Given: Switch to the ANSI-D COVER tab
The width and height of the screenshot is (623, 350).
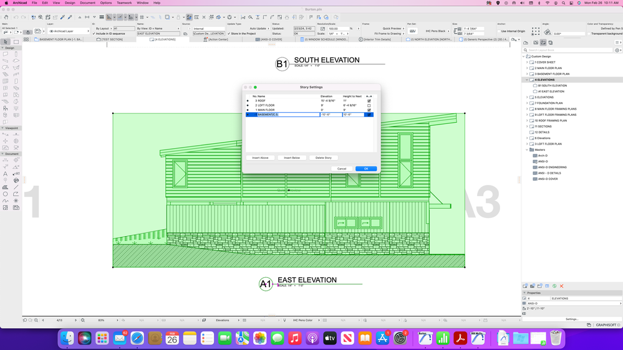Looking at the screenshot, I should point(269,39).
